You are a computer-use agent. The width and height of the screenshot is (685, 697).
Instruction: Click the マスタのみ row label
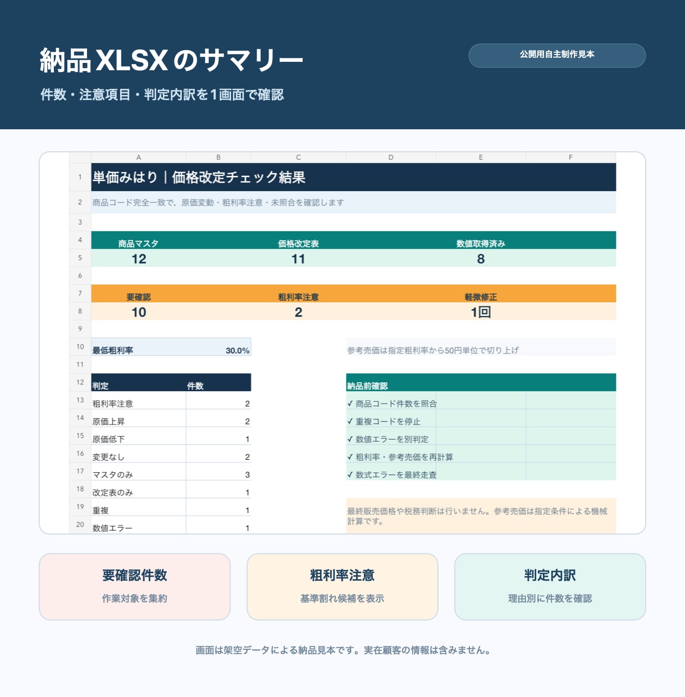(112, 475)
